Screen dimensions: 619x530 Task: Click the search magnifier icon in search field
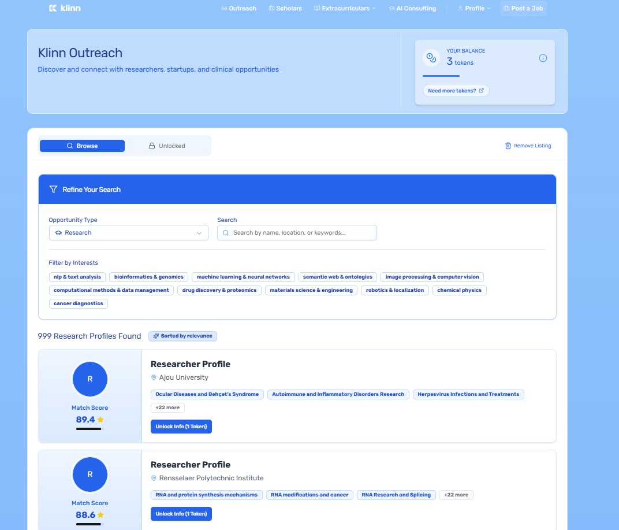coord(226,233)
